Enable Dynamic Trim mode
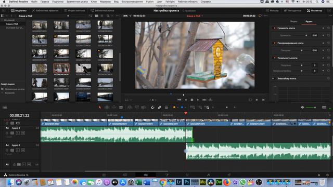The height and width of the screenshot is (187, 333). pos(114,108)
